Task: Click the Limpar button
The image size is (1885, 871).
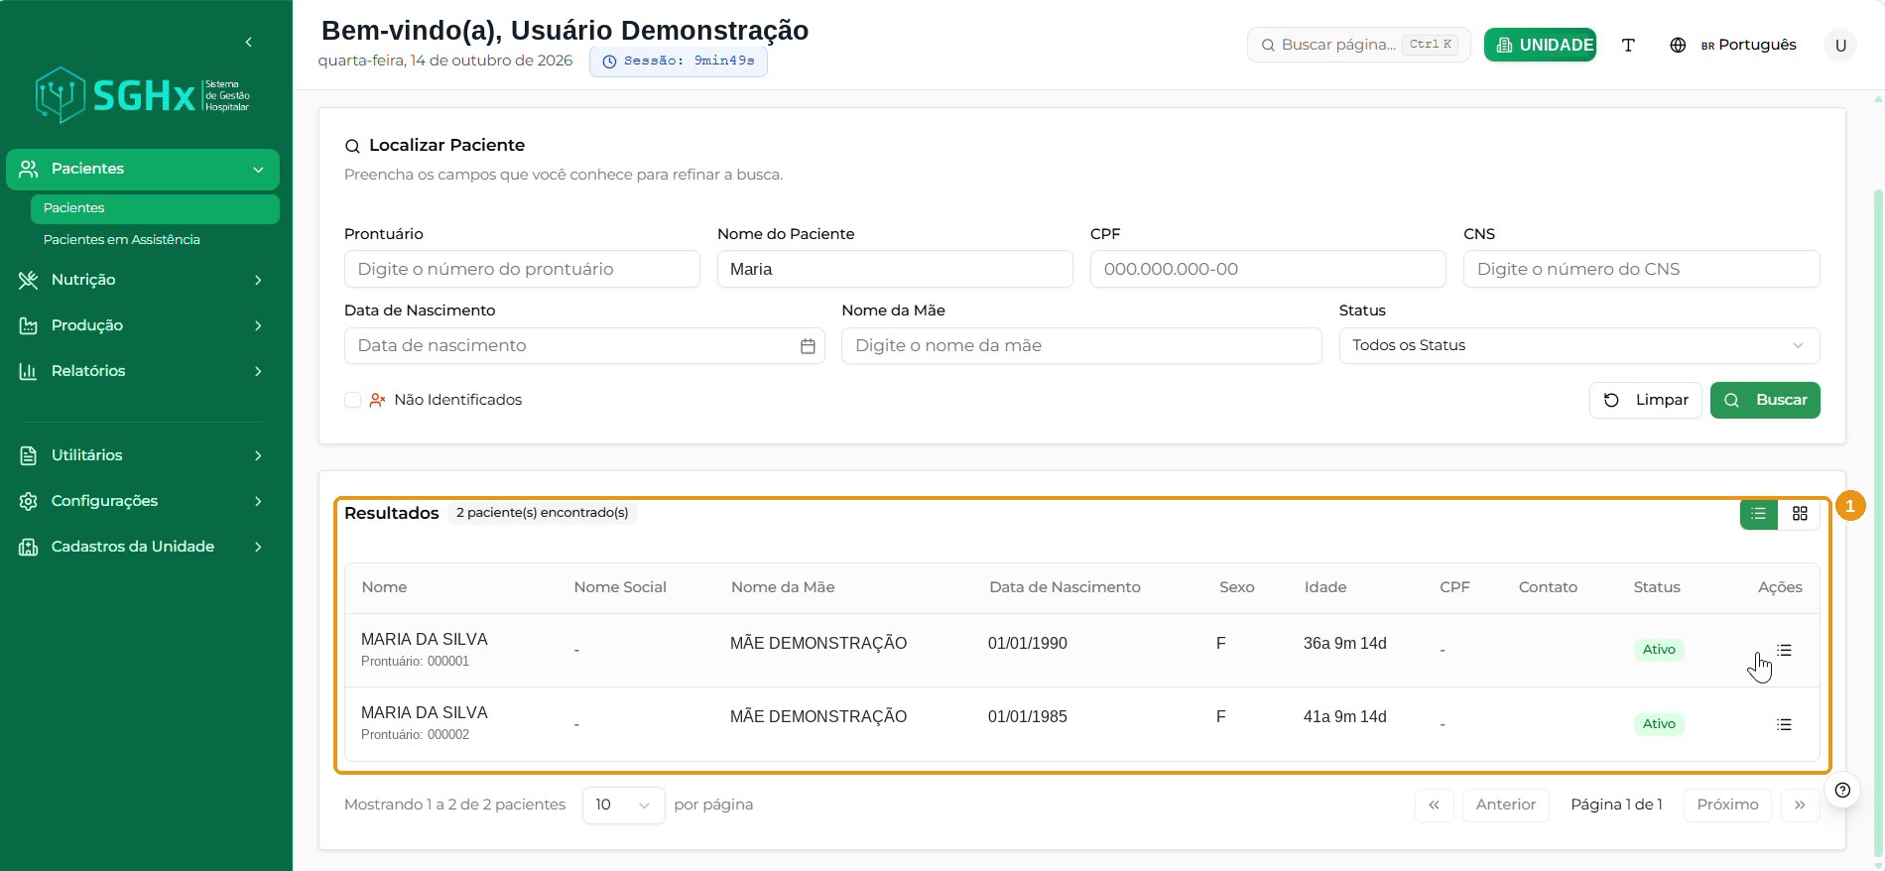Action: (x=1646, y=400)
